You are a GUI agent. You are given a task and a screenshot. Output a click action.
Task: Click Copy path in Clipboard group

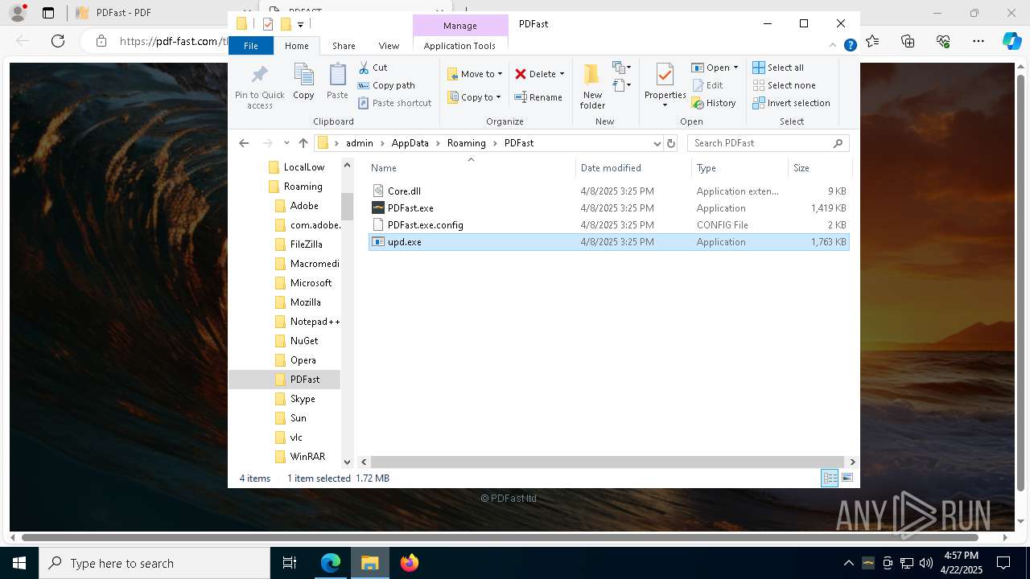[x=386, y=85]
